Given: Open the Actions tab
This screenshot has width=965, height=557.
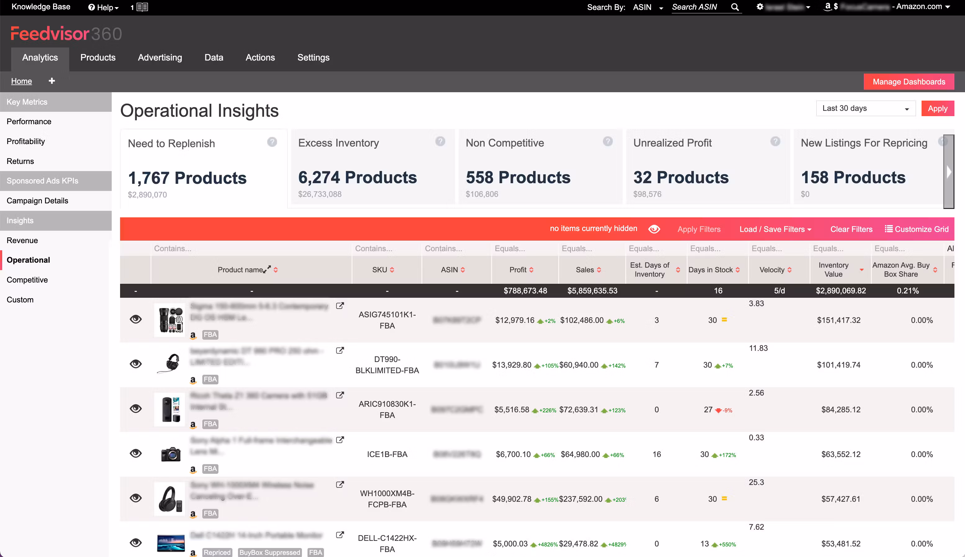Looking at the screenshot, I should [260, 57].
